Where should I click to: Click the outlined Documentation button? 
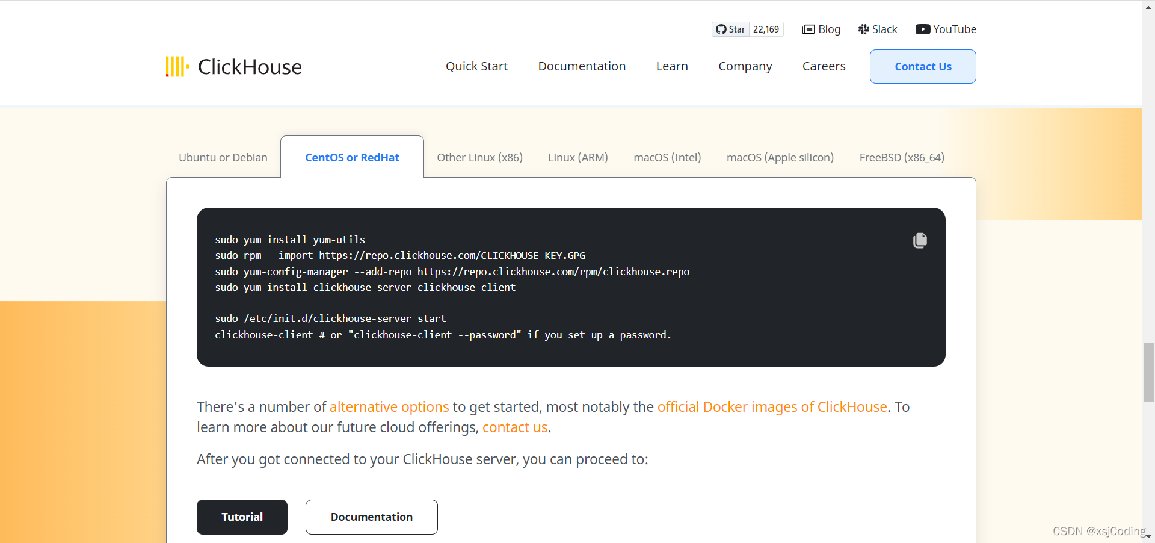click(x=372, y=517)
